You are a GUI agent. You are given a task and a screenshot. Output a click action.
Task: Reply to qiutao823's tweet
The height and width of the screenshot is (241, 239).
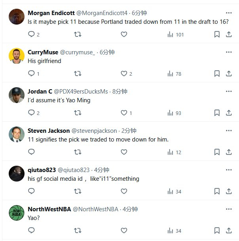point(32,191)
